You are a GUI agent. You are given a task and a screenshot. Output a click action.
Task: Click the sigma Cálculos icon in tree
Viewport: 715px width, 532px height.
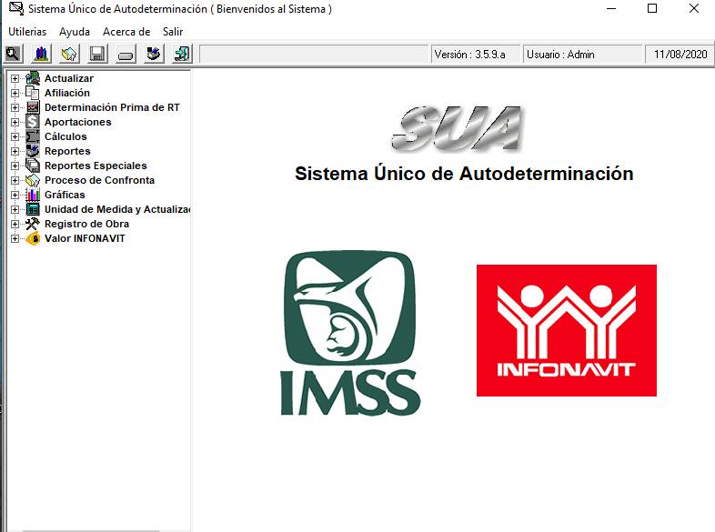pyautogui.click(x=33, y=136)
